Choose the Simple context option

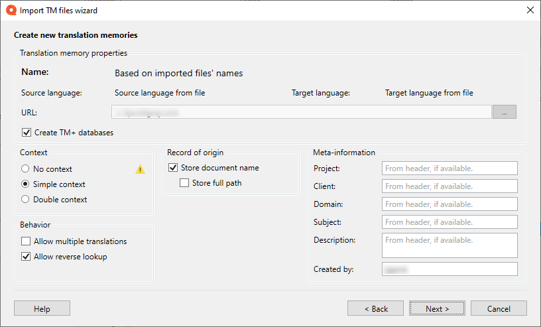pyautogui.click(x=26, y=184)
